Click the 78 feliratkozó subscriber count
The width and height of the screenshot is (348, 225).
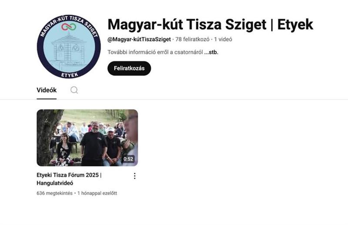192,39
